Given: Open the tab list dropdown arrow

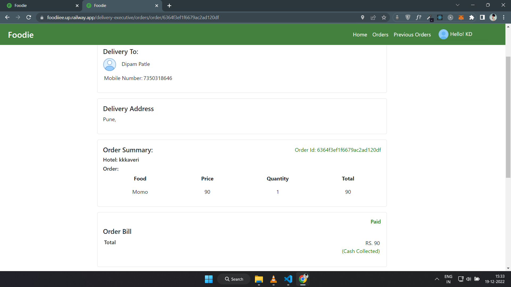Looking at the screenshot, I should tap(458, 5).
